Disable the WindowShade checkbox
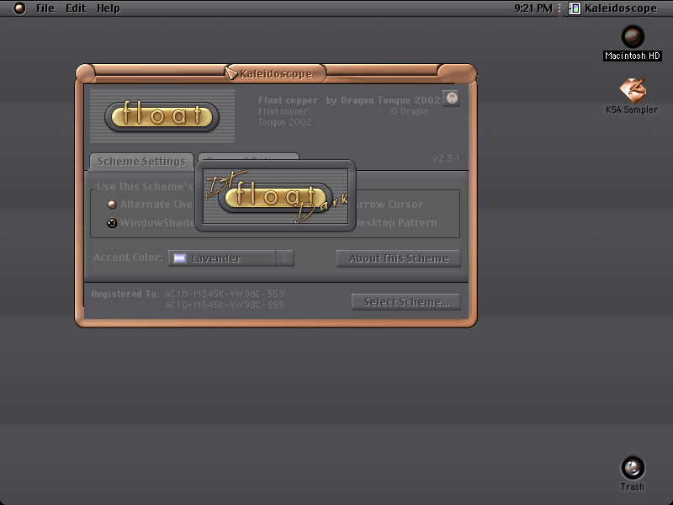Screen dimensions: 673x505 [112, 223]
